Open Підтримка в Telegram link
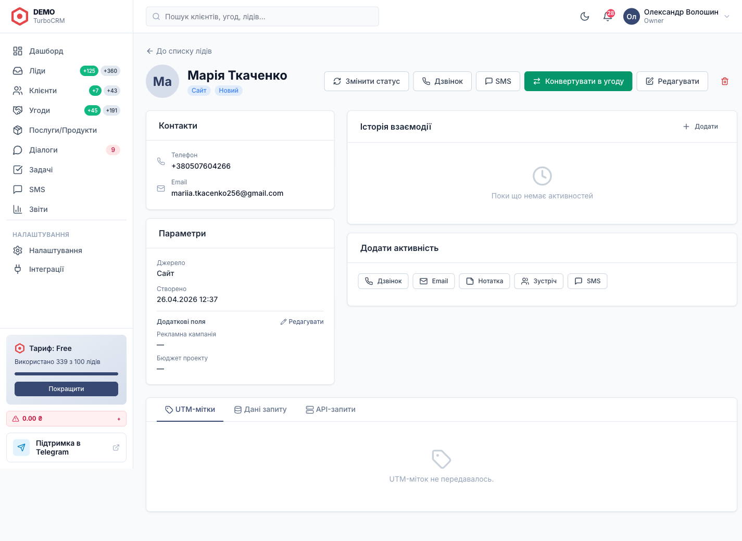This screenshot has width=742, height=541. (66, 448)
